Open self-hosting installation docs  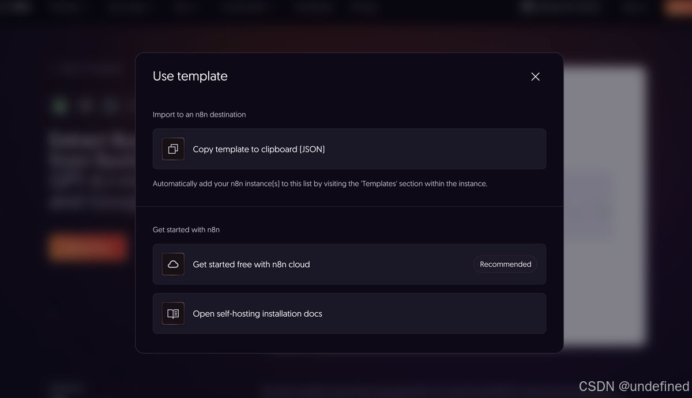[x=349, y=313]
